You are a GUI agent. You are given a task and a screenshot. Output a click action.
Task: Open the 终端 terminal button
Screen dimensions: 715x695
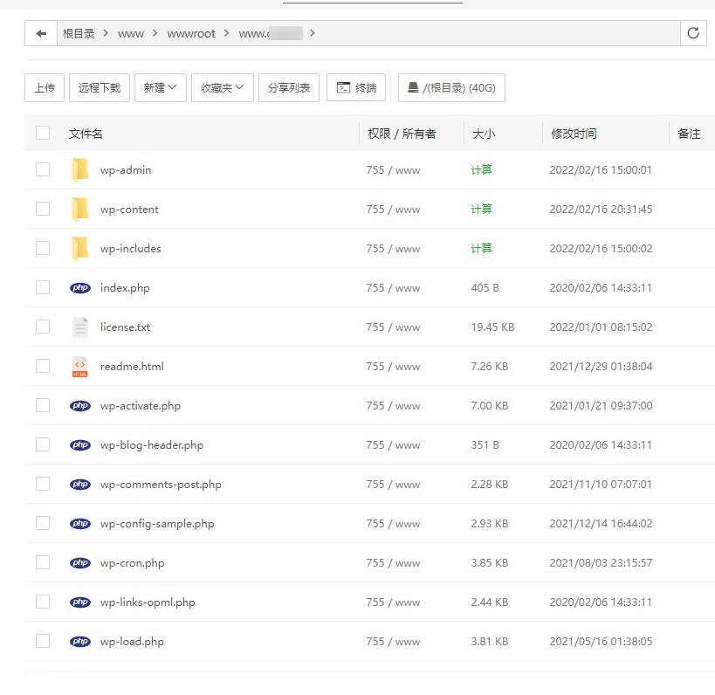(356, 88)
